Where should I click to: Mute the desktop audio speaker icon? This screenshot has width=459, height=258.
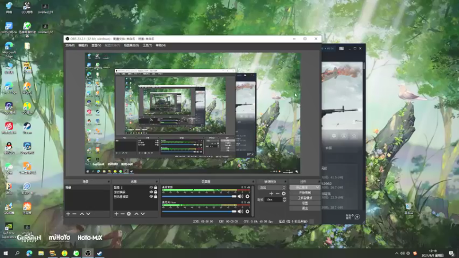coord(240,196)
